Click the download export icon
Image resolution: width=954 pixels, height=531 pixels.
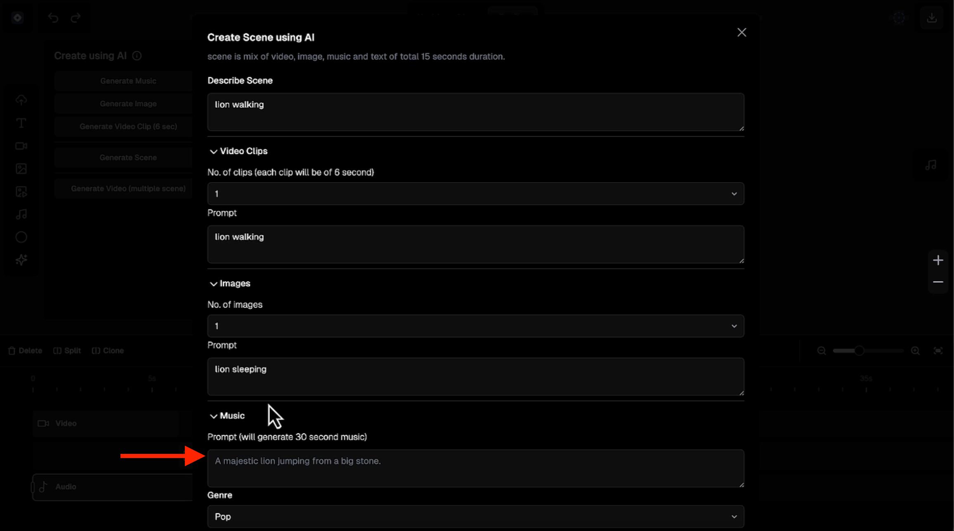tap(931, 18)
